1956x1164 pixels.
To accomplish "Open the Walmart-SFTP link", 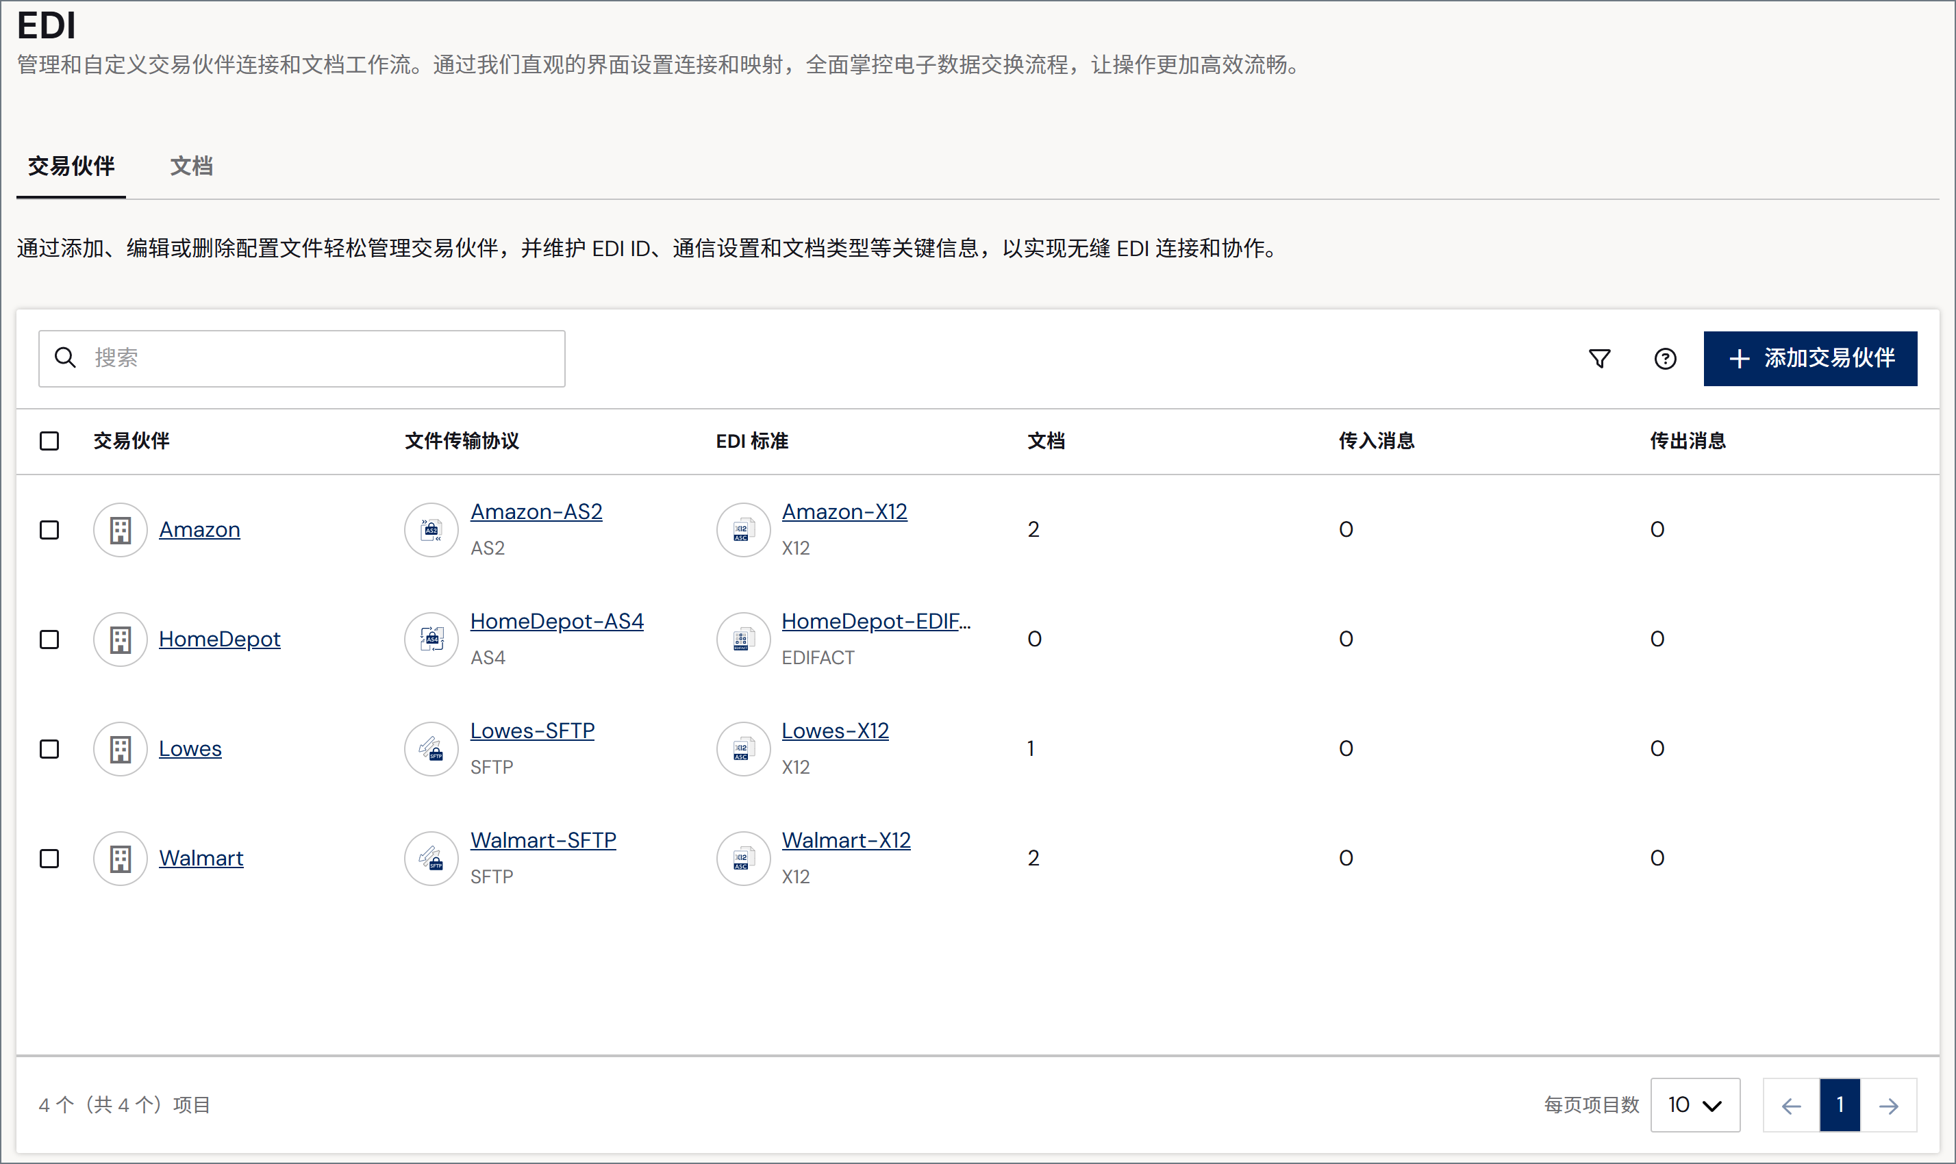I will [544, 840].
